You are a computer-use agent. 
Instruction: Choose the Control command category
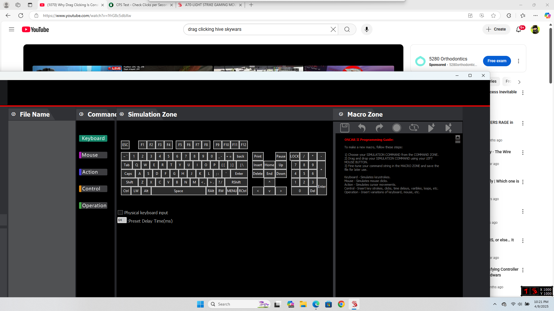(x=93, y=189)
